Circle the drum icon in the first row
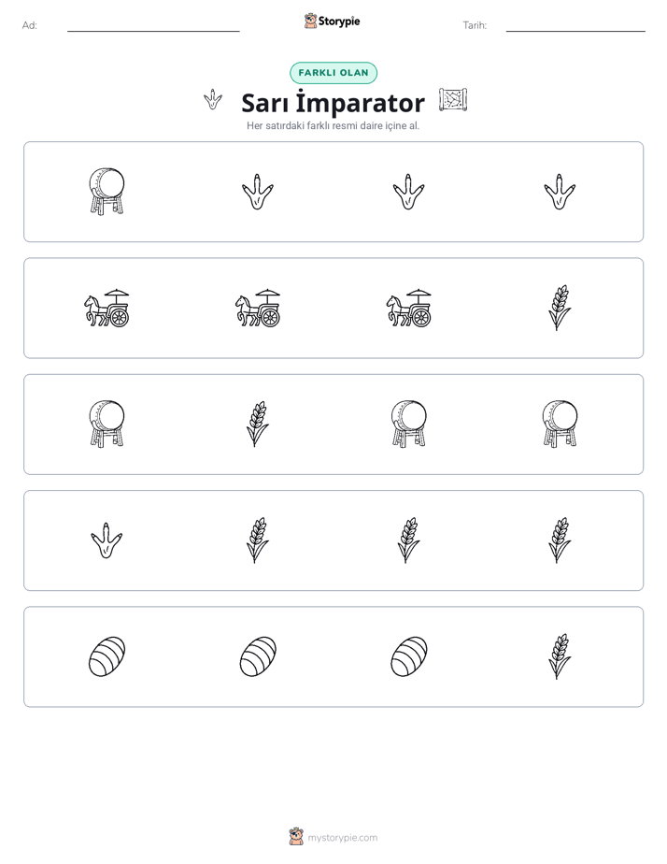Viewport: 667px width, 864px height. (x=106, y=191)
